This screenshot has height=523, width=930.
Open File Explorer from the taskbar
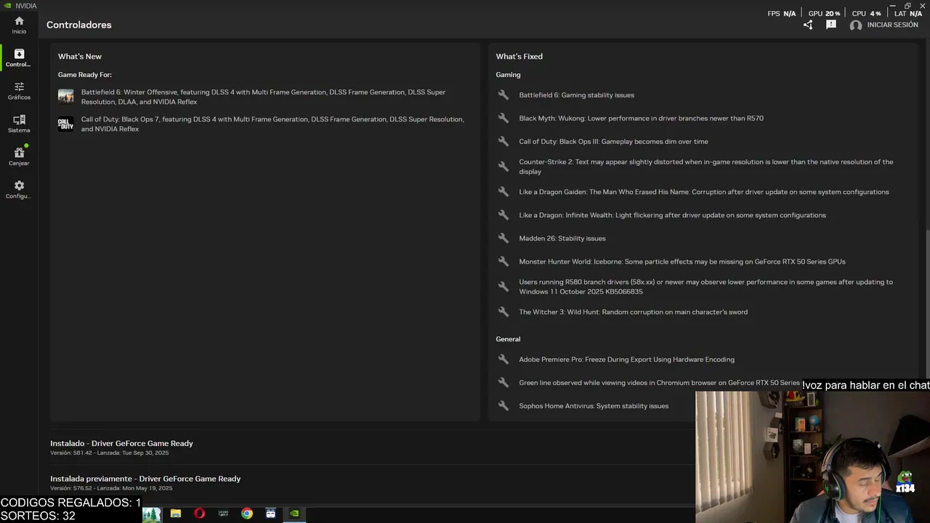point(176,514)
